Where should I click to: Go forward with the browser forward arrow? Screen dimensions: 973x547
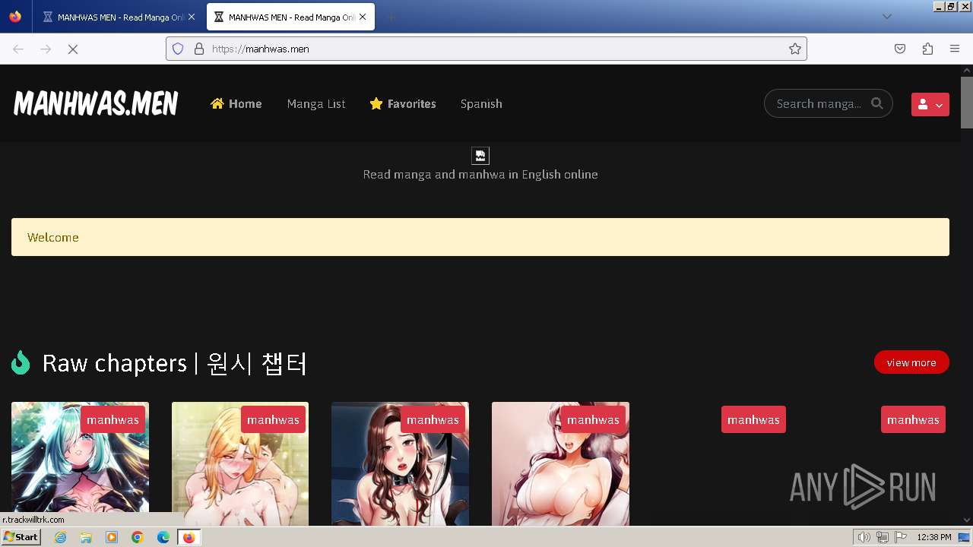pos(46,49)
